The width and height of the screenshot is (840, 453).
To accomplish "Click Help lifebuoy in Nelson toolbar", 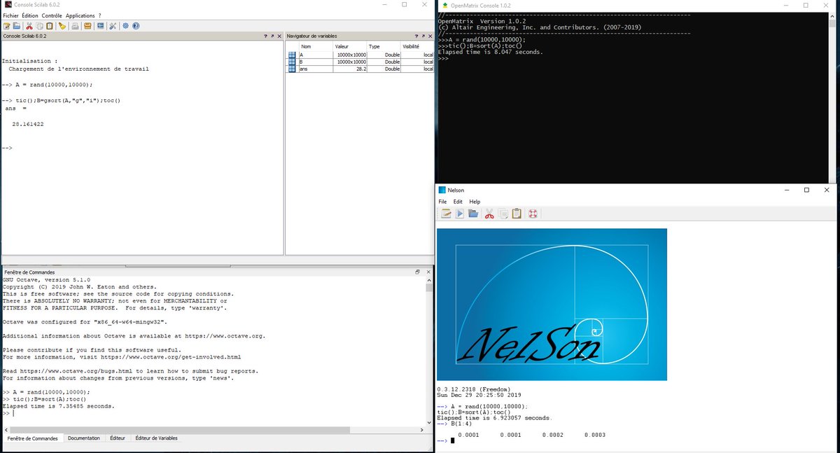I will (x=533, y=214).
